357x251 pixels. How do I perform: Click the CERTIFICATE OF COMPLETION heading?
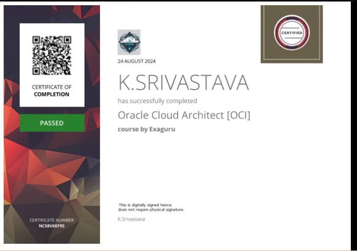pos(52,91)
